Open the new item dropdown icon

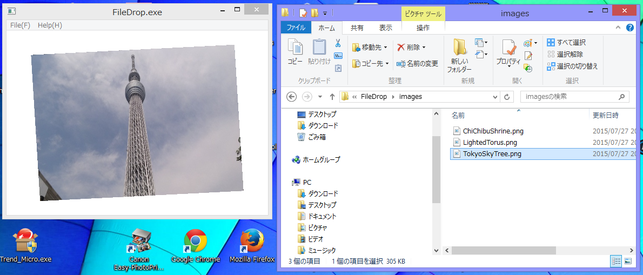tap(481, 42)
